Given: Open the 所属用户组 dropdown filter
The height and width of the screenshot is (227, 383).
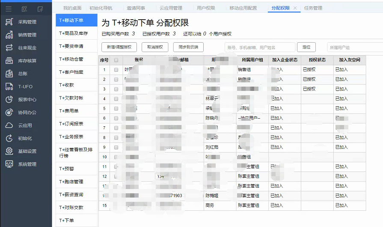Looking at the screenshot, I should (x=355, y=47).
